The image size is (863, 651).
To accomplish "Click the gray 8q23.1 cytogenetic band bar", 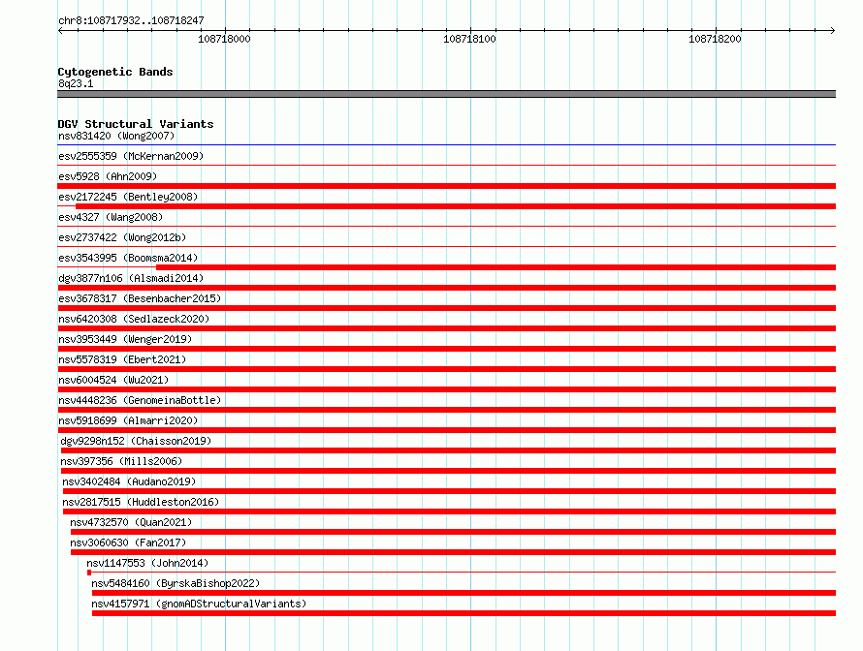I will click(x=446, y=94).
